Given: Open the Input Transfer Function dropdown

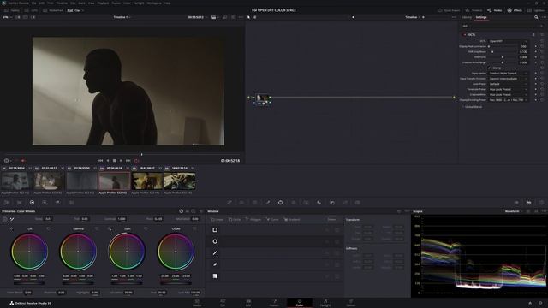Looking at the screenshot, I should [508, 79].
